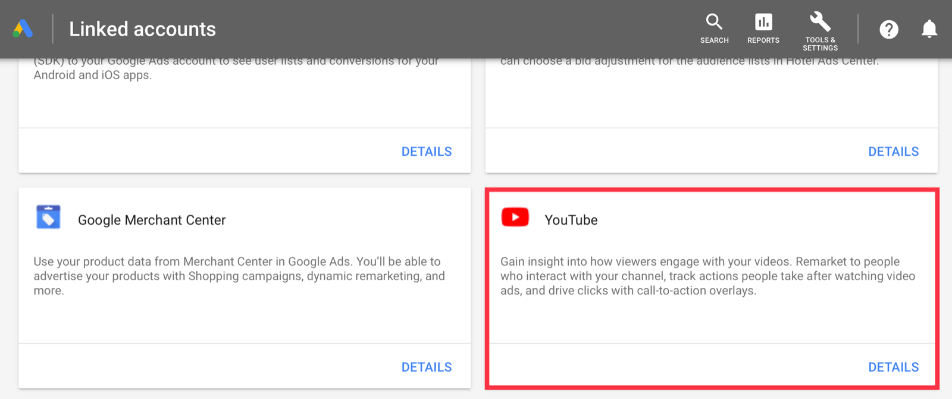The image size is (952, 399).
Task: Click the Google Merchant Center tag icon
Action: click(x=48, y=218)
